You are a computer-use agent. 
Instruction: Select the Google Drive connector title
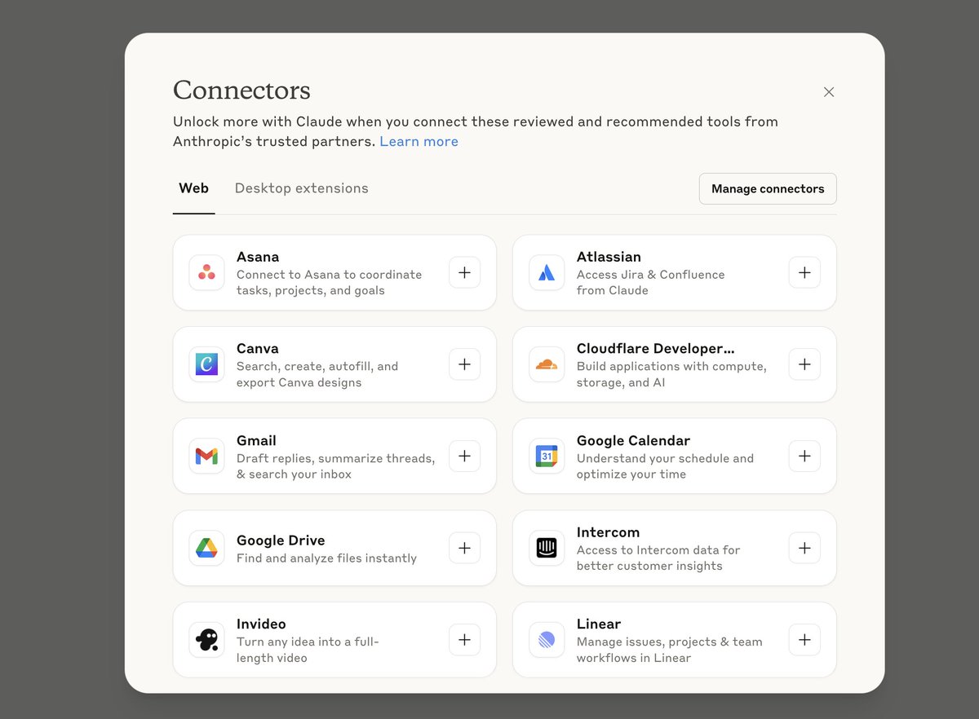pyautogui.click(x=281, y=540)
